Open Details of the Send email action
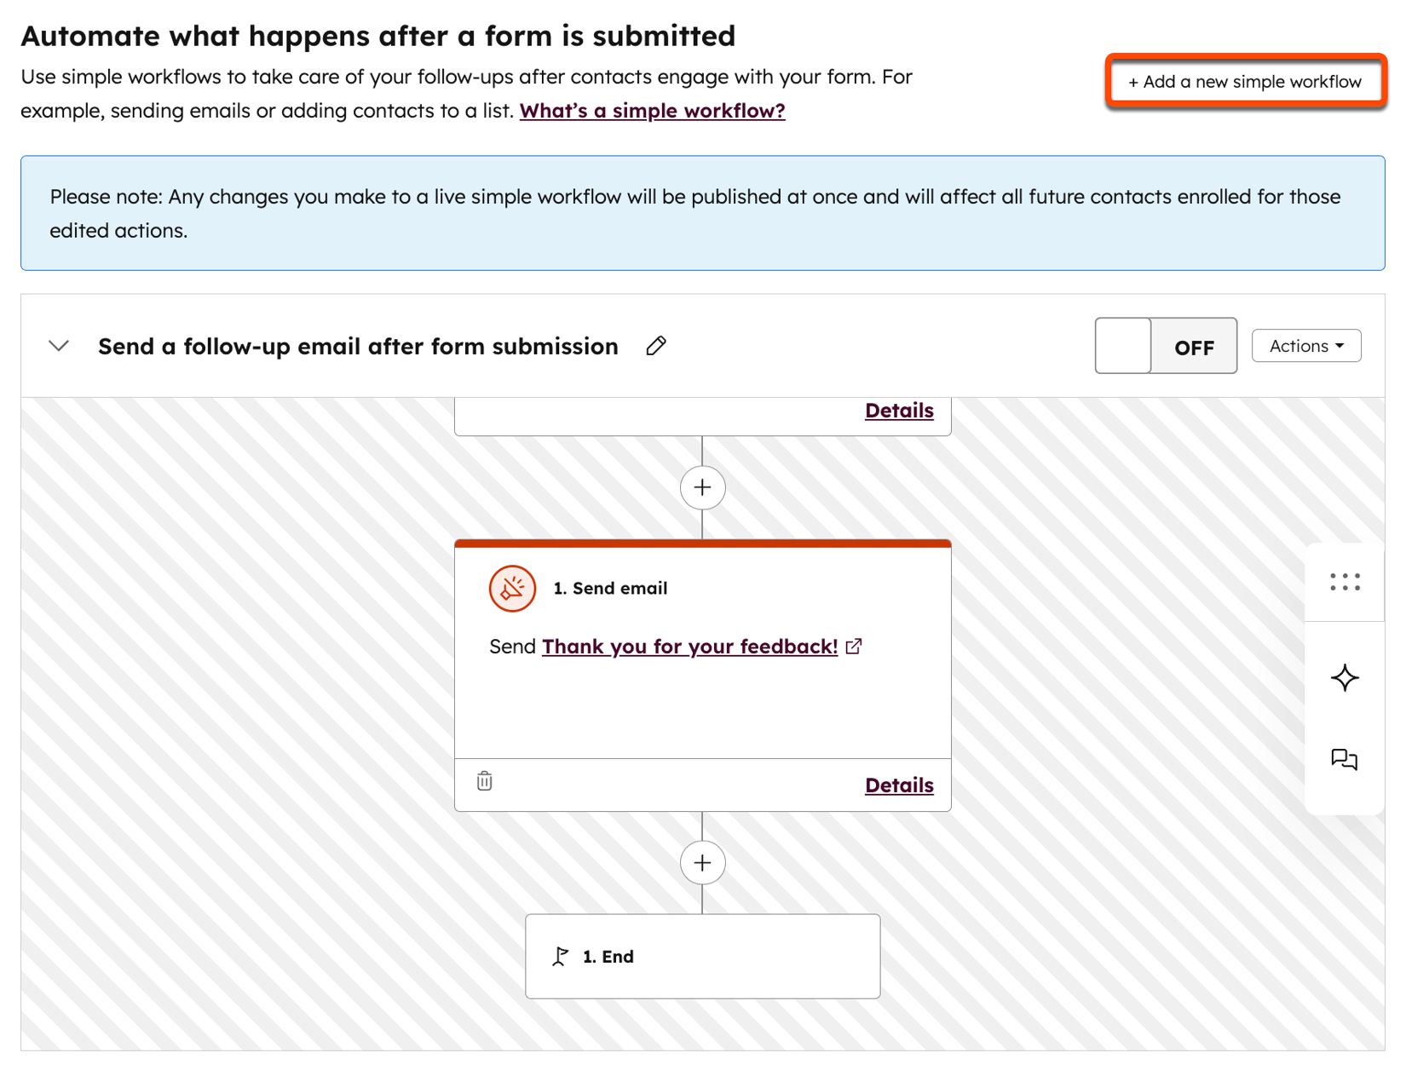Viewport: 1406px width, 1070px height. tap(899, 785)
